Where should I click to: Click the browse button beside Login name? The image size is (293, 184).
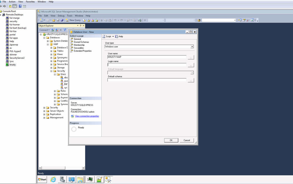point(191,65)
